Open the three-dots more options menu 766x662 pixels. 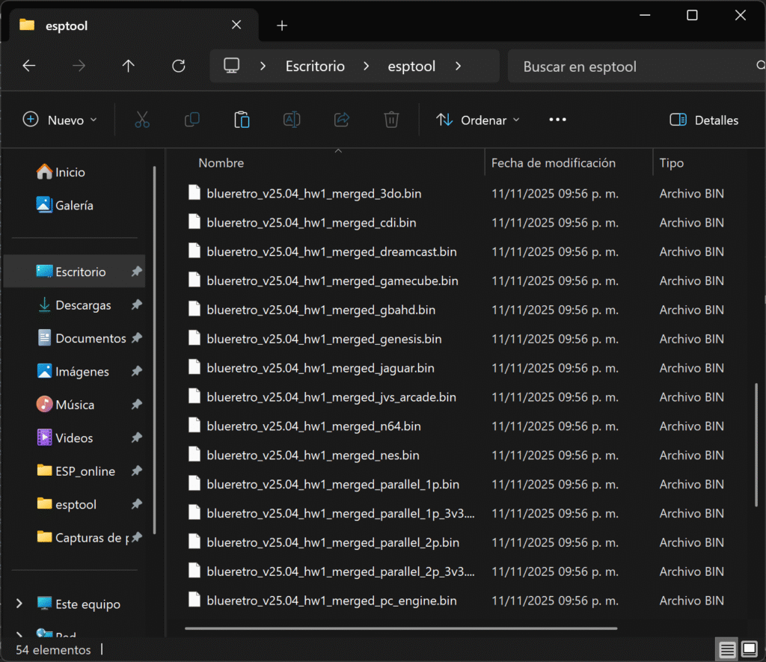[557, 120]
